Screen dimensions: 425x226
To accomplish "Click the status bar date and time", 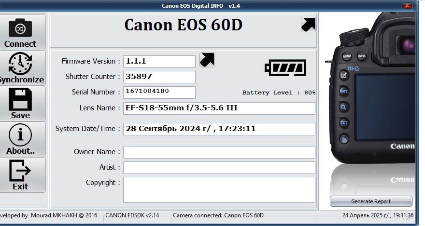I will 378,215.
